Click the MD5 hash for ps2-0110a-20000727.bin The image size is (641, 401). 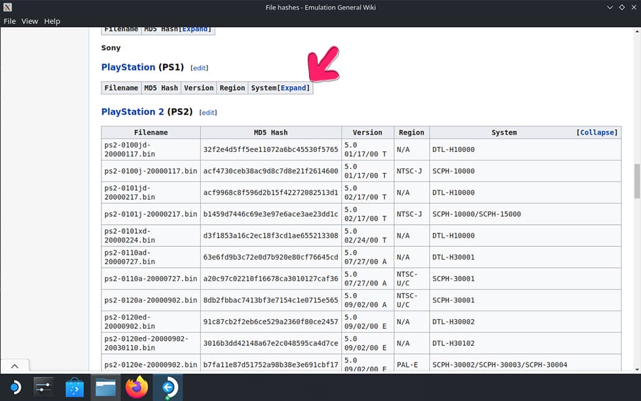tap(270, 278)
